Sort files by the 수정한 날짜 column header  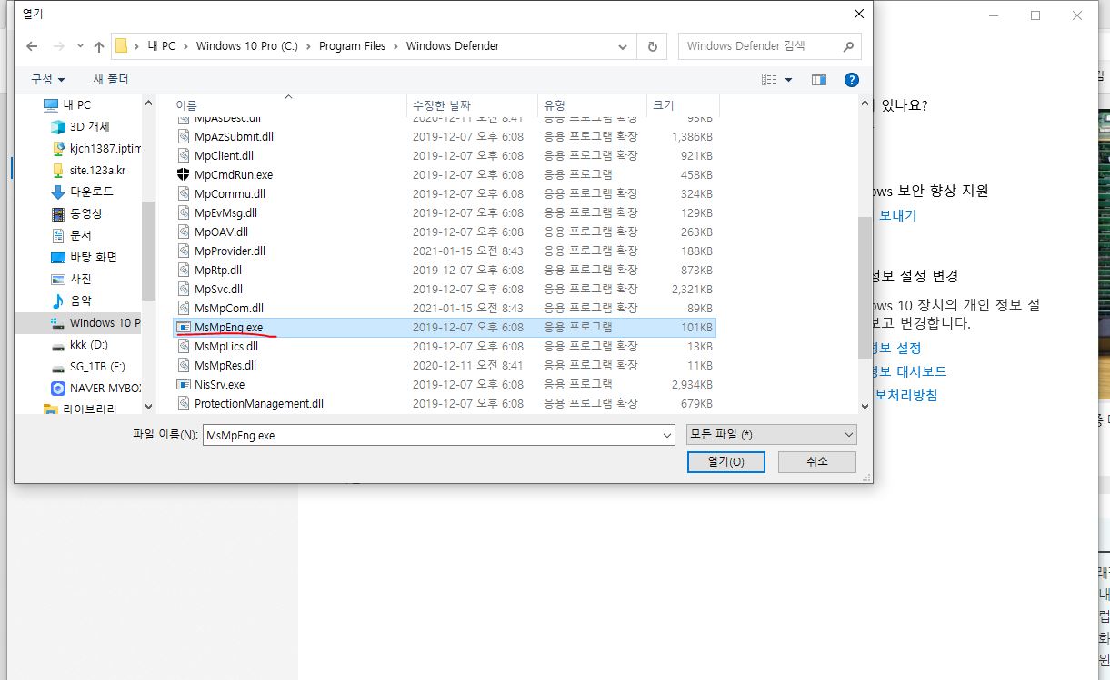(472, 105)
